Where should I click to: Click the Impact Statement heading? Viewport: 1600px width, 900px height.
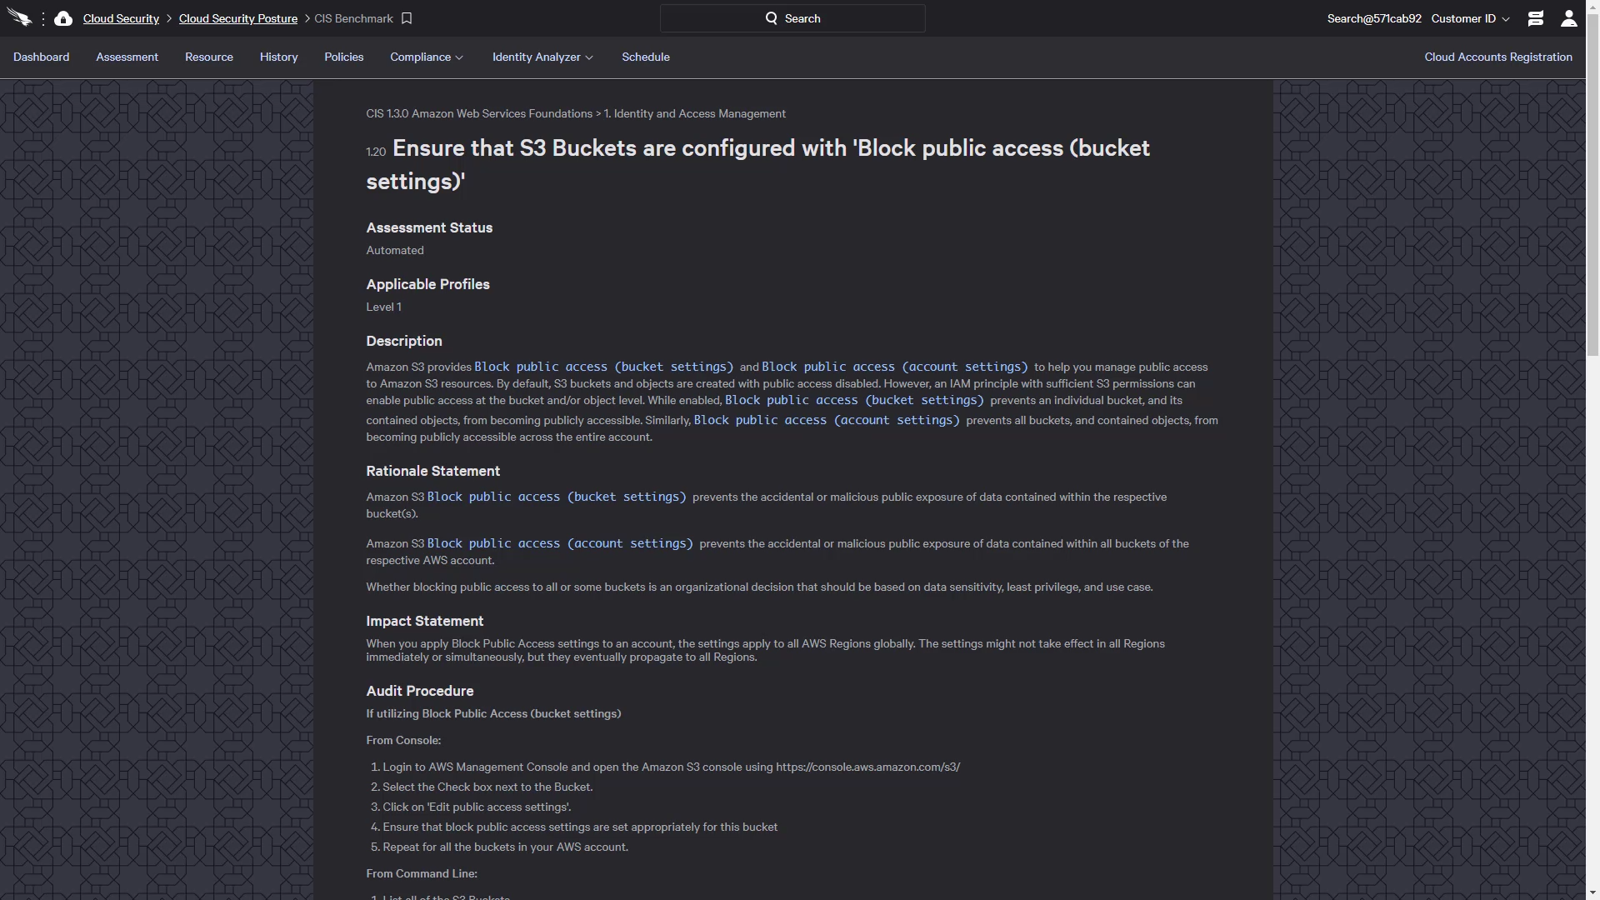(424, 621)
